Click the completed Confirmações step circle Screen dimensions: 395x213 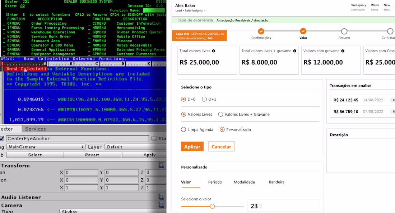tap(261, 32)
